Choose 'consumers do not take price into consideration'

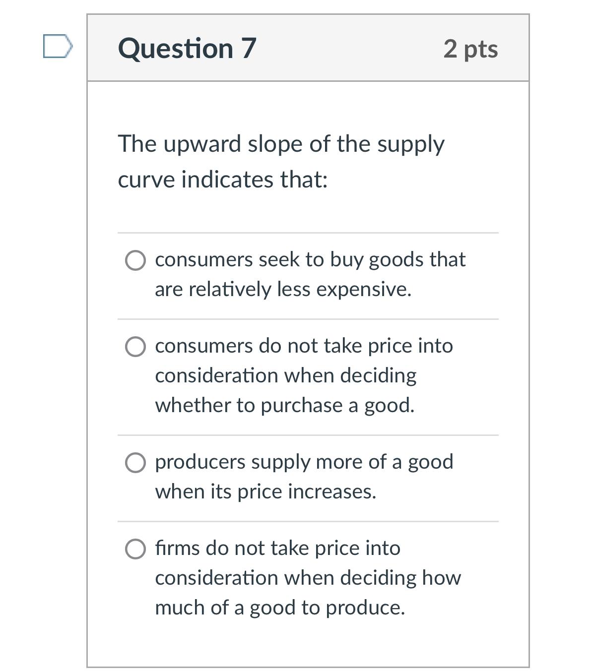pyautogui.click(x=135, y=346)
